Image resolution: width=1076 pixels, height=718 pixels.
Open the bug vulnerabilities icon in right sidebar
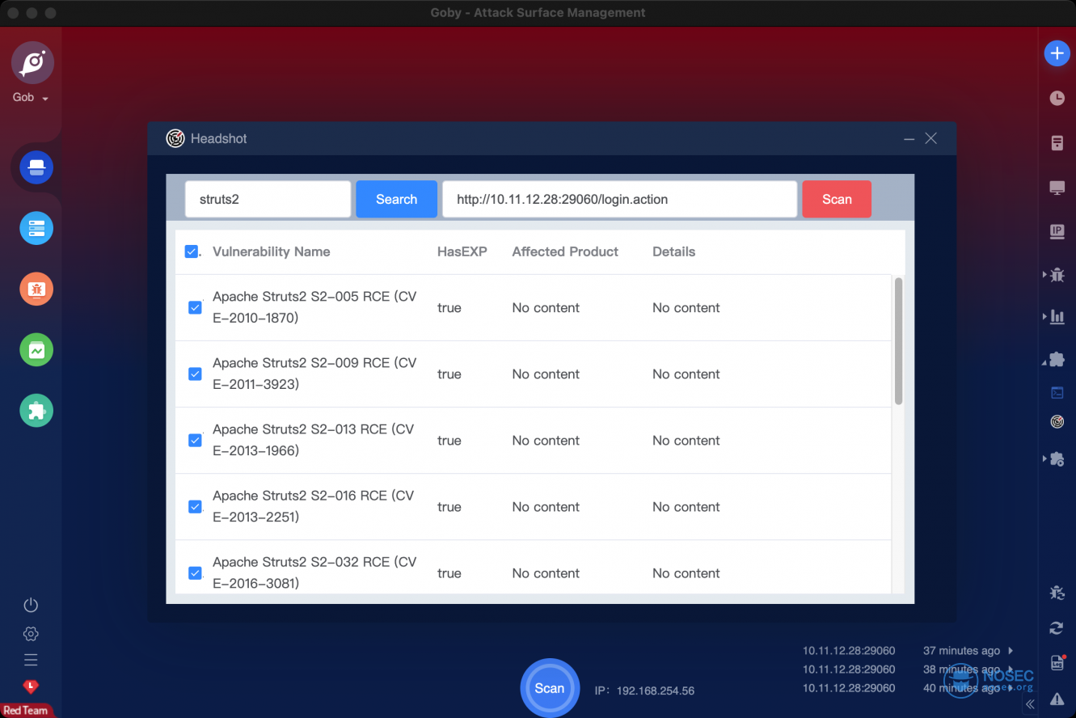(x=1057, y=275)
